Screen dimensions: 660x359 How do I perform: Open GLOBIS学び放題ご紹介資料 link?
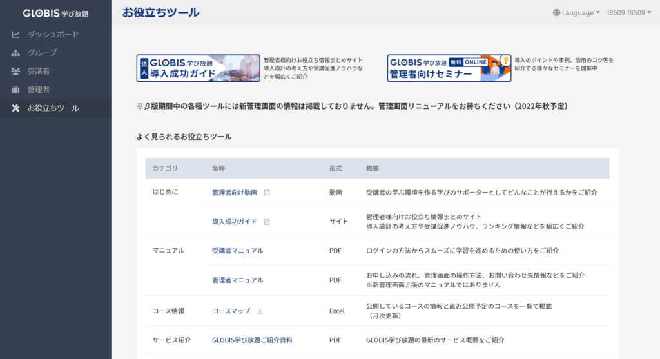click(252, 340)
